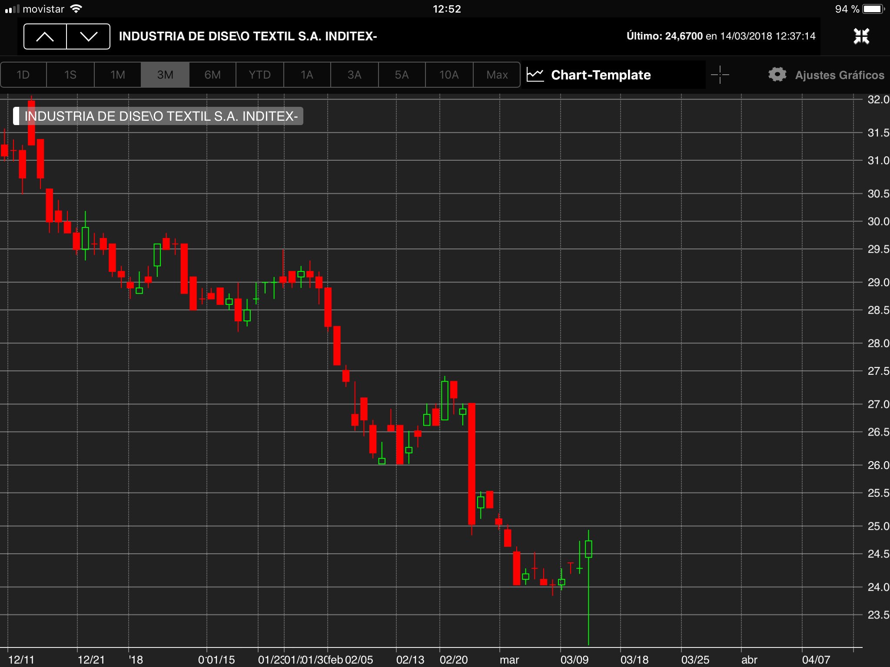Select the Max time range
This screenshot has height=667, width=890.
click(497, 75)
